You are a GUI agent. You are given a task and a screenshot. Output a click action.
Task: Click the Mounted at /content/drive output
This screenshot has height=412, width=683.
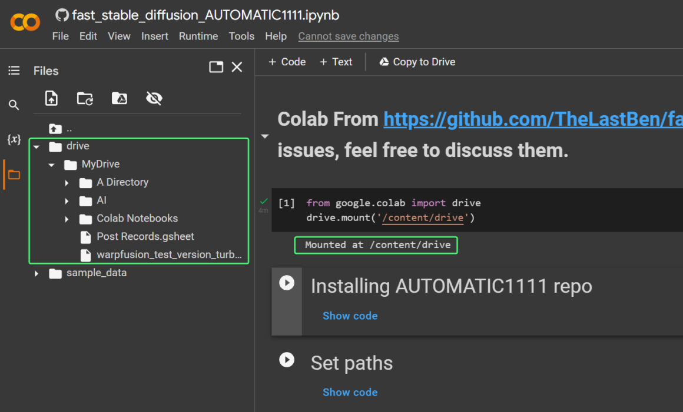coord(377,245)
